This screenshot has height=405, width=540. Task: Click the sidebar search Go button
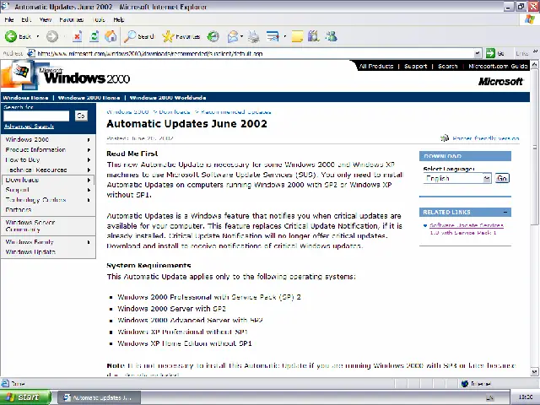click(x=81, y=116)
